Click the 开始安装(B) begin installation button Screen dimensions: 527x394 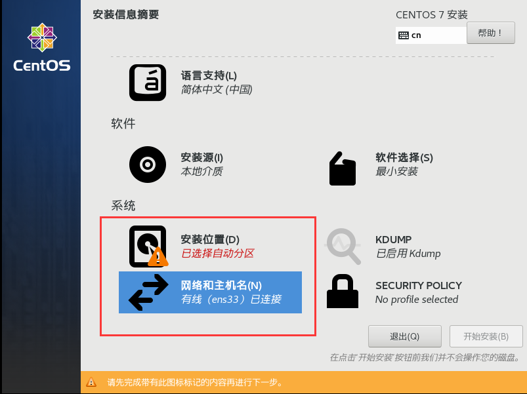tap(486, 336)
